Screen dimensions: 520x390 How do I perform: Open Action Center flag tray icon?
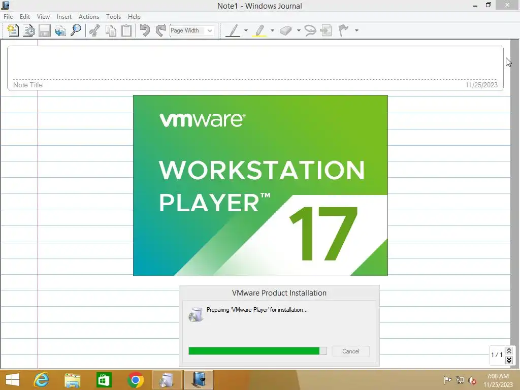pyautogui.click(x=447, y=380)
